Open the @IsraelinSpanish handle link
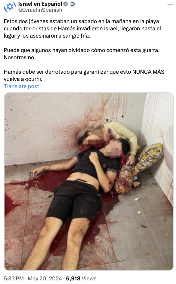 [x=40, y=10]
